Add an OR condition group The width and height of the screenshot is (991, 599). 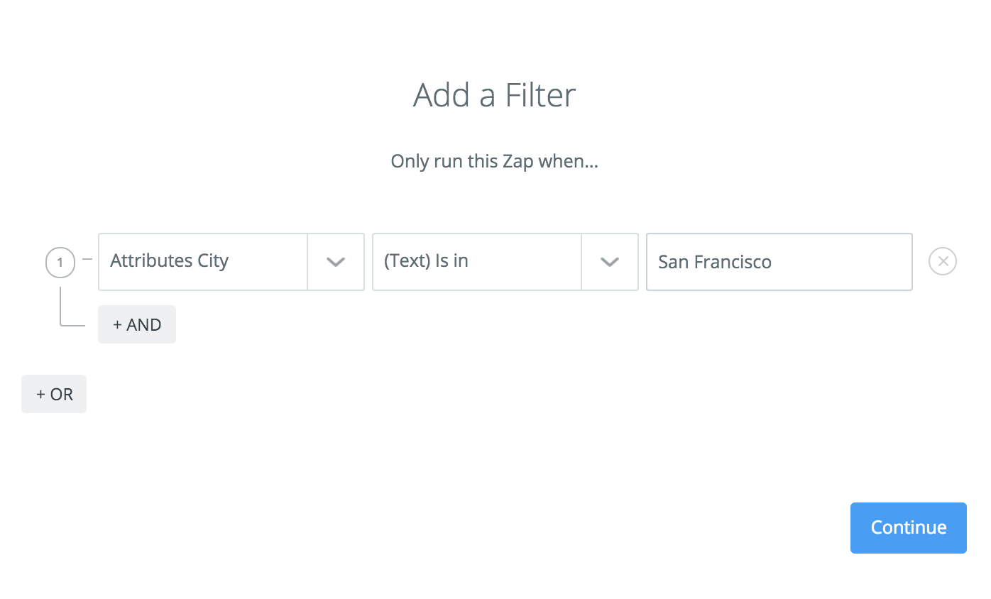54,394
